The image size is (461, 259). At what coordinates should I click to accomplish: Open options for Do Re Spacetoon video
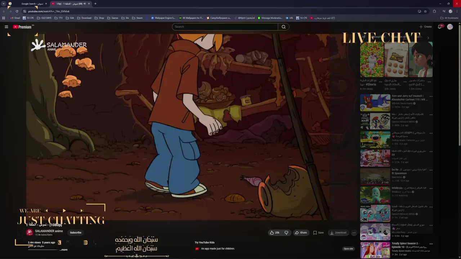pos(431,170)
